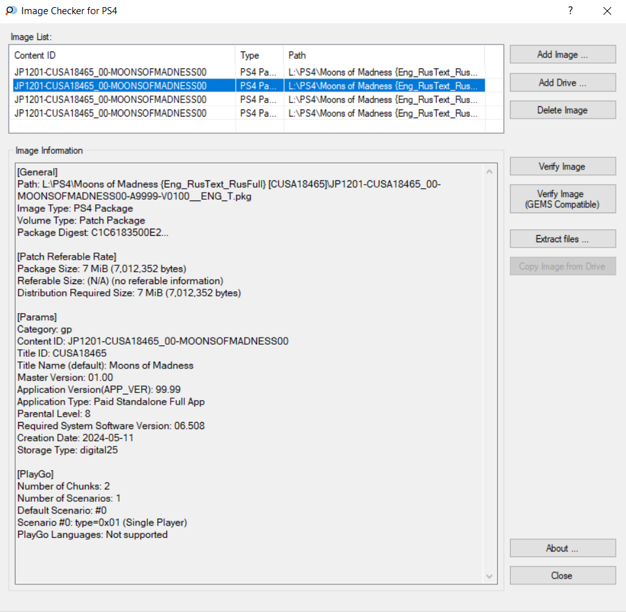Click the Image Checker app icon in title bar

point(11,11)
